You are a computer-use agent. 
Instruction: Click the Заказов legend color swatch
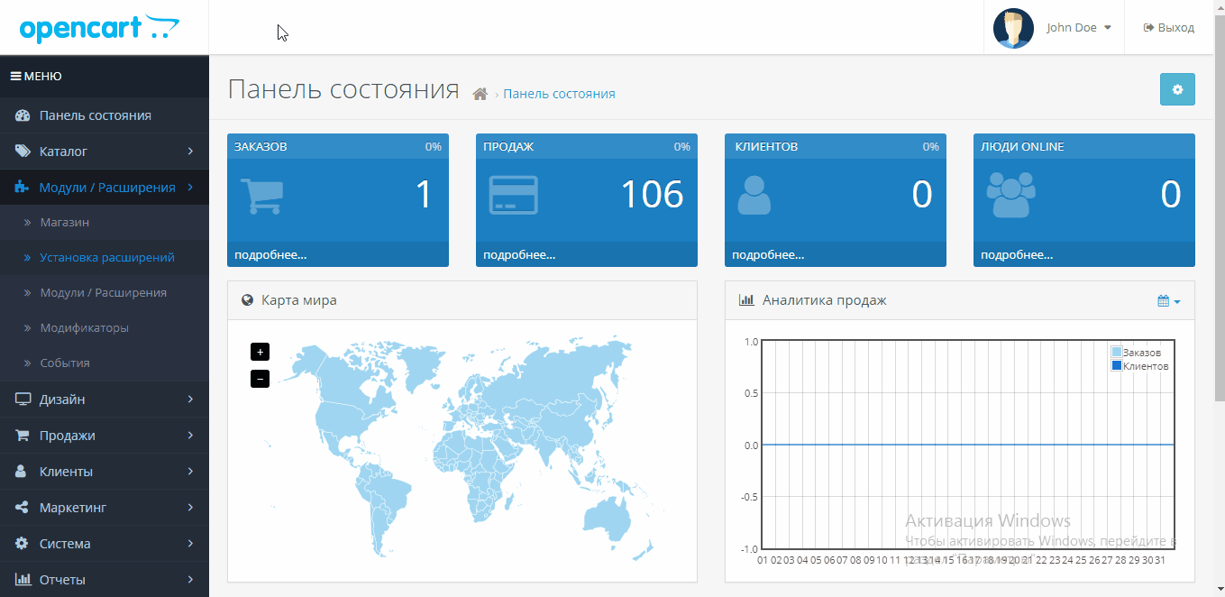(1117, 353)
